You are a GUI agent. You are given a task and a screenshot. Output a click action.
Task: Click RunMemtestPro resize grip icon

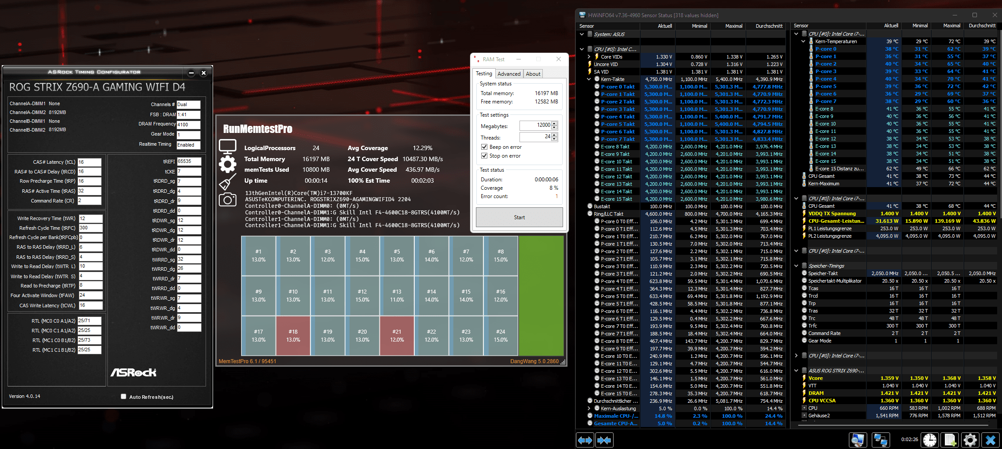(563, 362)
